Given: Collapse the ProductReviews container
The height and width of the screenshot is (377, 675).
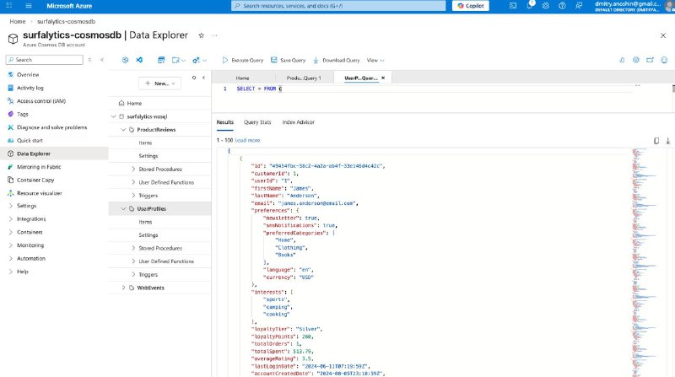Looking at the screenshot, I should 123,129.
